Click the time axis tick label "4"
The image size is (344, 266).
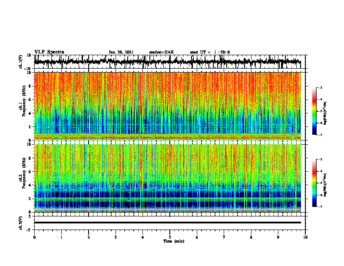pyautogui.click(x=143, y=237)
